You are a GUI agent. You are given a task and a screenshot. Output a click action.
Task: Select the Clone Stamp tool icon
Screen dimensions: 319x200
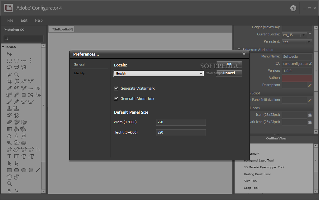pyautogui.click(x=9, y=109)
